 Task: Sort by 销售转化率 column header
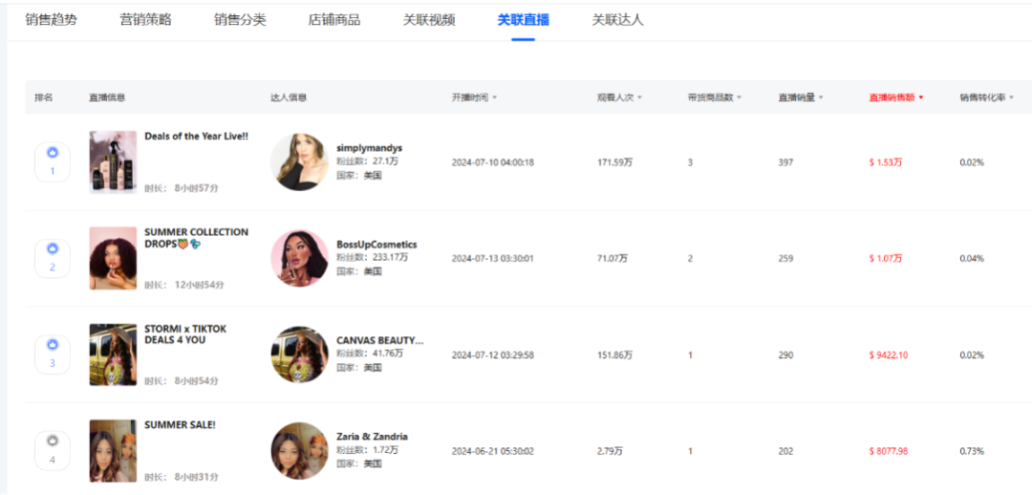click(x=986, y=97)
